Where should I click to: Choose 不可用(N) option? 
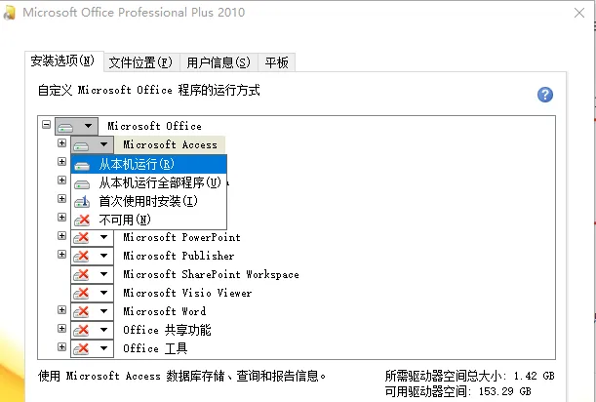click(149, 220)
